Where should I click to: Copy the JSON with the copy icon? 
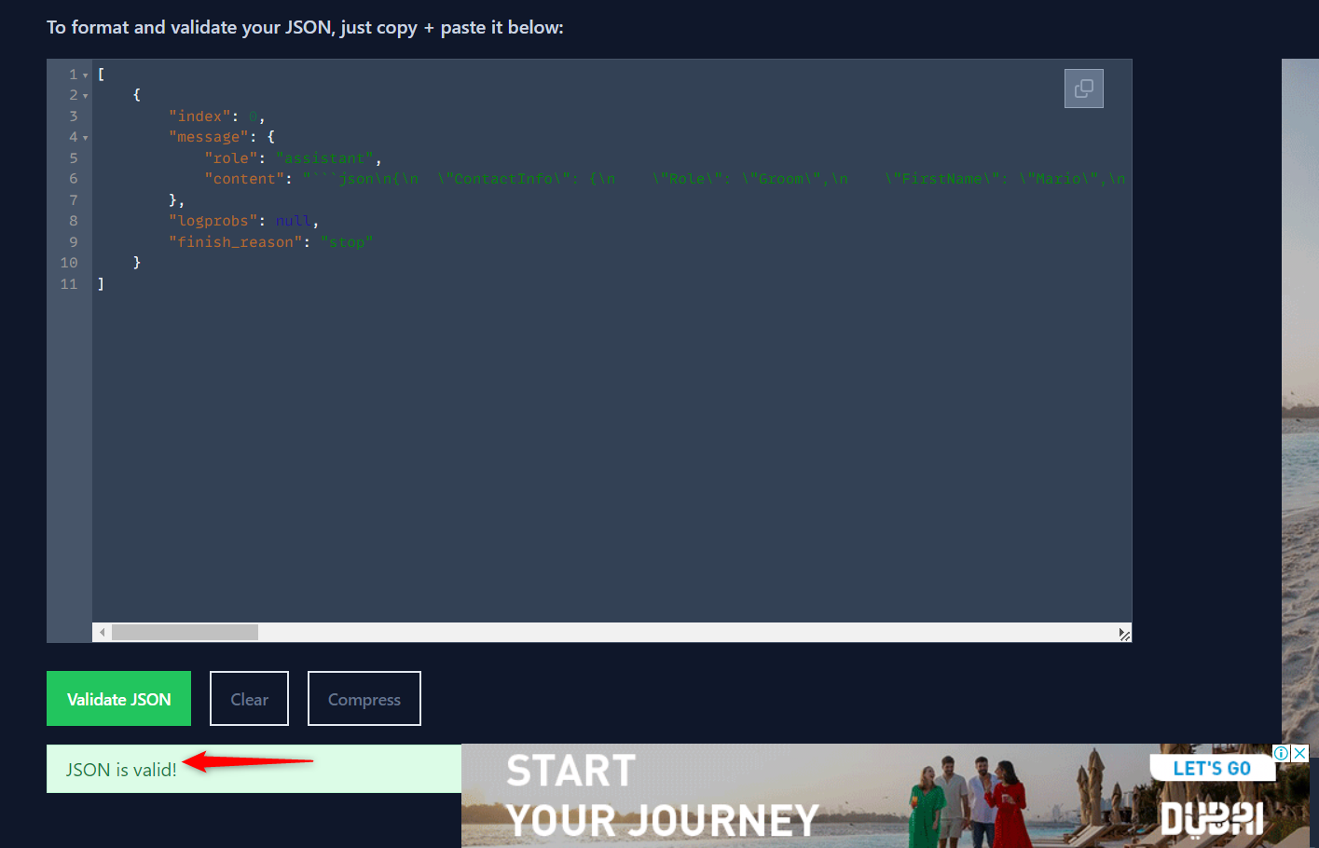(1084, 89)
